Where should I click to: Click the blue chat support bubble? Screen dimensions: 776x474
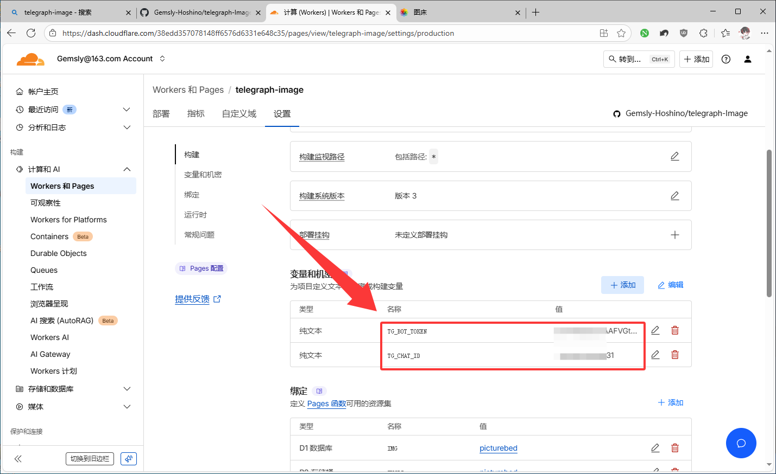pos(741,443)
